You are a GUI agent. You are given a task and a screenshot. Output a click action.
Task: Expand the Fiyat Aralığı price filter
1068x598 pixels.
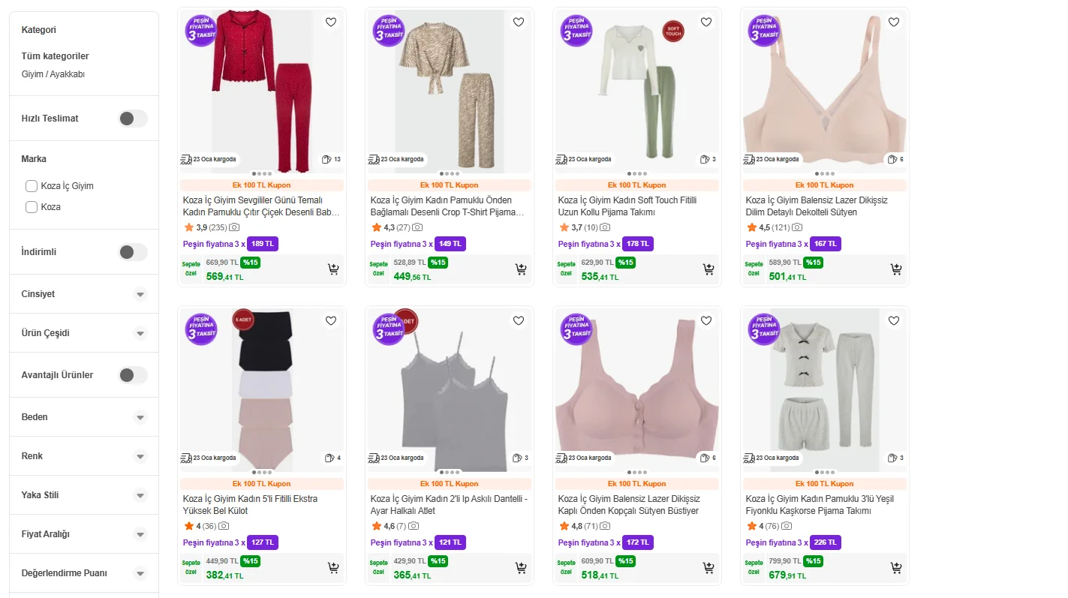140,534
